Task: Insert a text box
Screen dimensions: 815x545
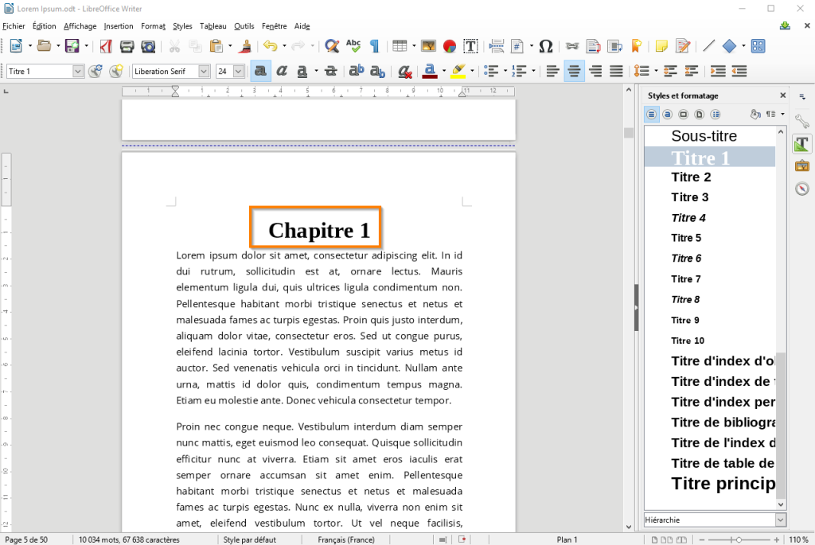Action: [x=470, y=46]
